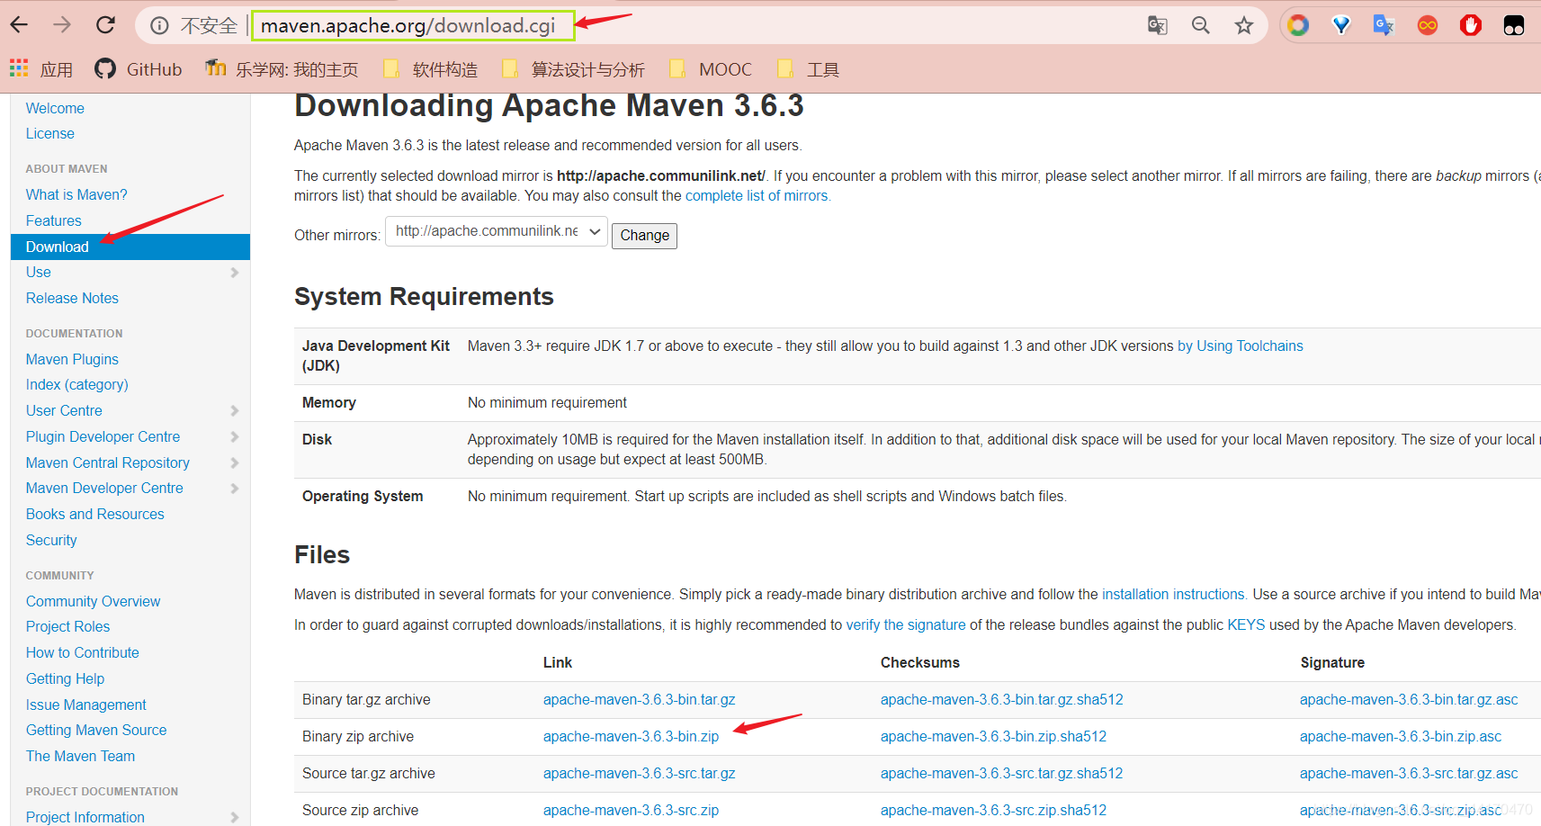Click the address bar URL field
This screenshot has width=1541, height=826.
pos(413,26)
